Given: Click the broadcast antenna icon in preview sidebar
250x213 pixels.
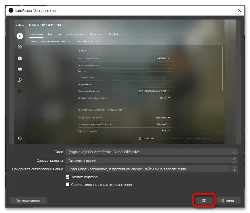Looking at the screenshot, I should pyautogui.click(x=20, y=47).
